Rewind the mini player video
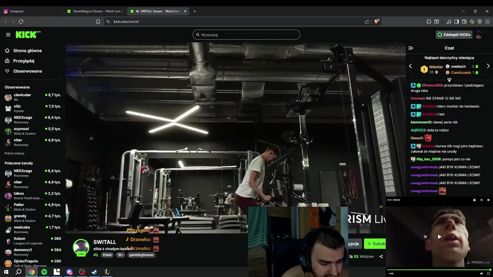 point(425,237)
